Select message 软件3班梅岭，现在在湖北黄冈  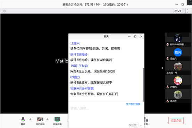[91, 60]
